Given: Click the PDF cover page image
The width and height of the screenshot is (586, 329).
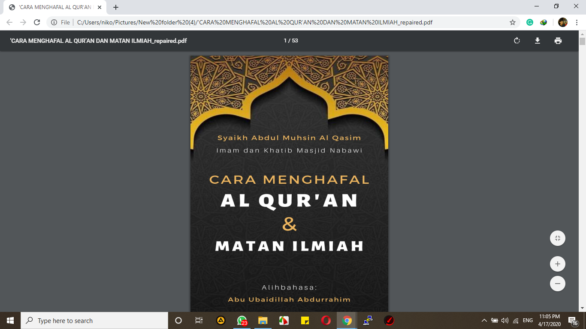Looking at the screenshot, I should (289, 184).
